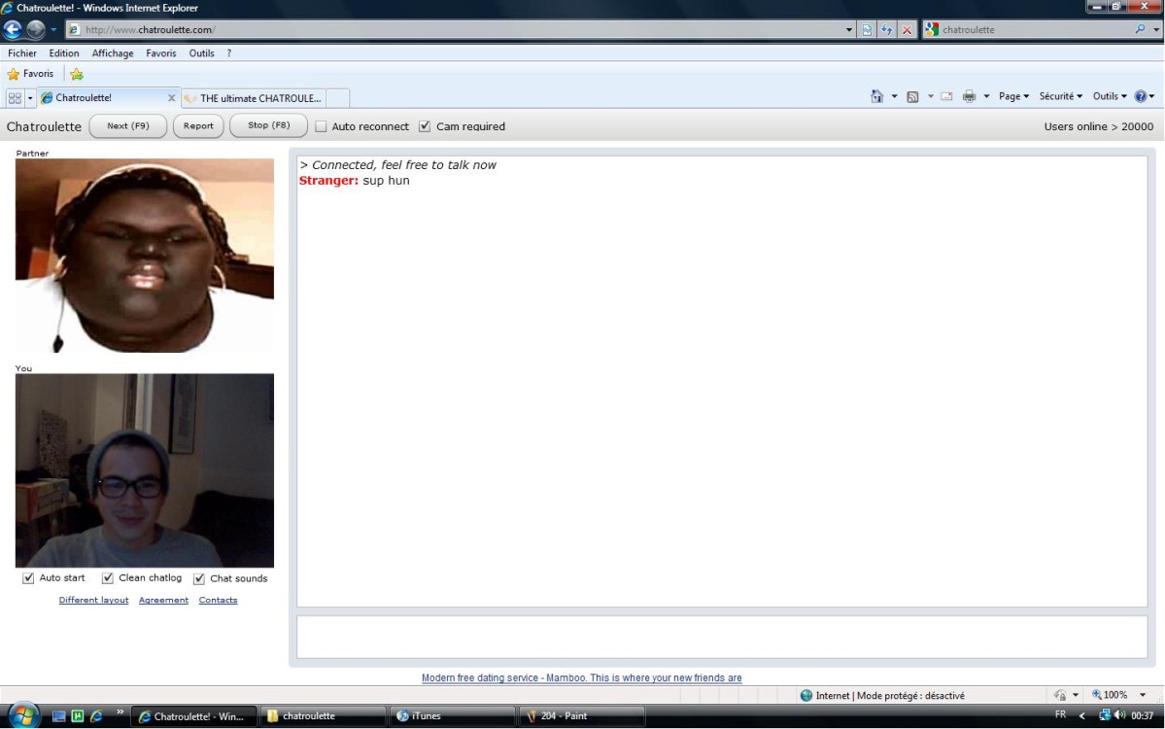Open the zoom level dropdown arrow
The height and width of the screenshot is (729, 1165).
click(x=1143, y=696)
